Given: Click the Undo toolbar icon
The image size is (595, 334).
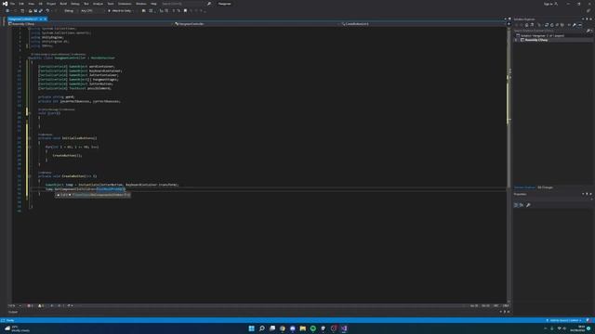Looking at the screenshot, I should coord(47,10).
